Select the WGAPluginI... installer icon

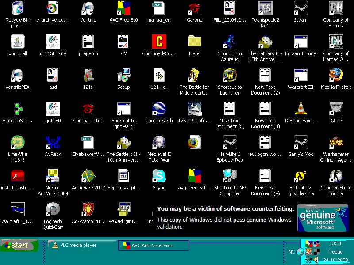123,209
